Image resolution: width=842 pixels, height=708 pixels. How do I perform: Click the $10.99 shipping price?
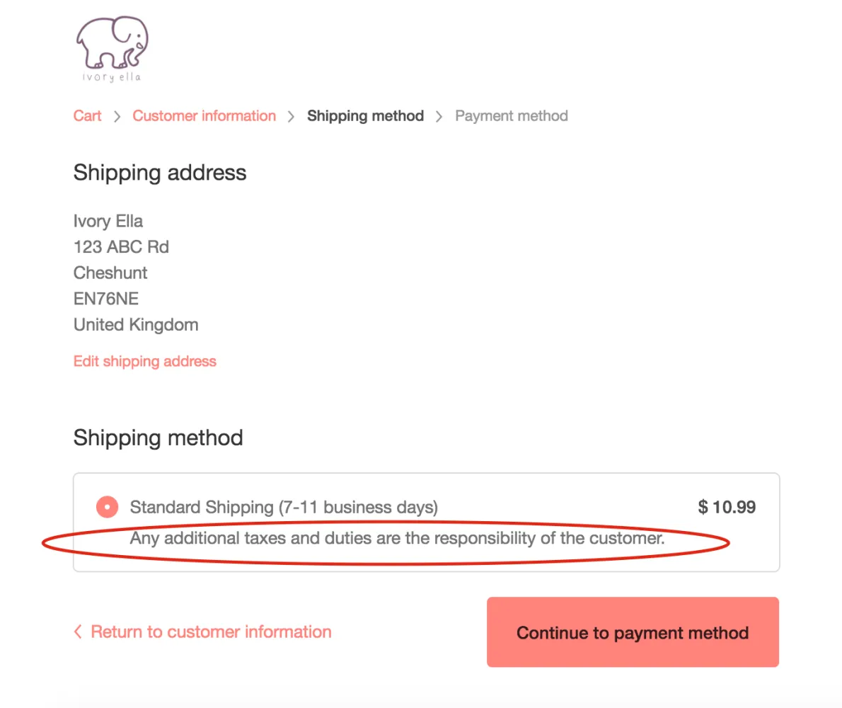pos(727,508)
